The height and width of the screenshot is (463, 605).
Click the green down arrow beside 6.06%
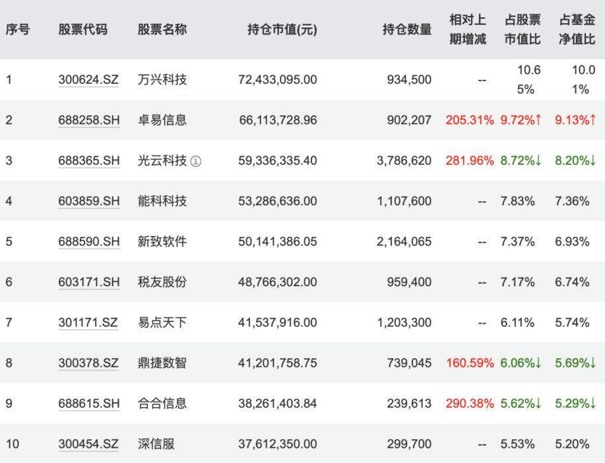pyautogui.click(x=538, y=362)
